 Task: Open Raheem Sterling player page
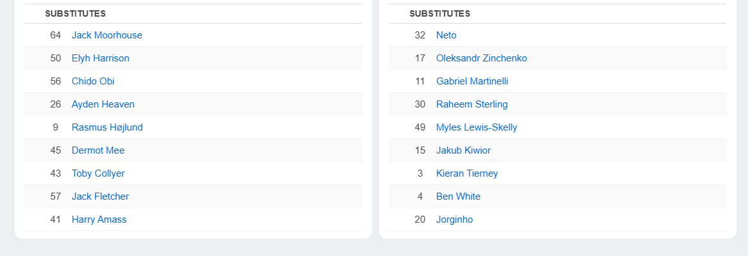tap(472, 104)
